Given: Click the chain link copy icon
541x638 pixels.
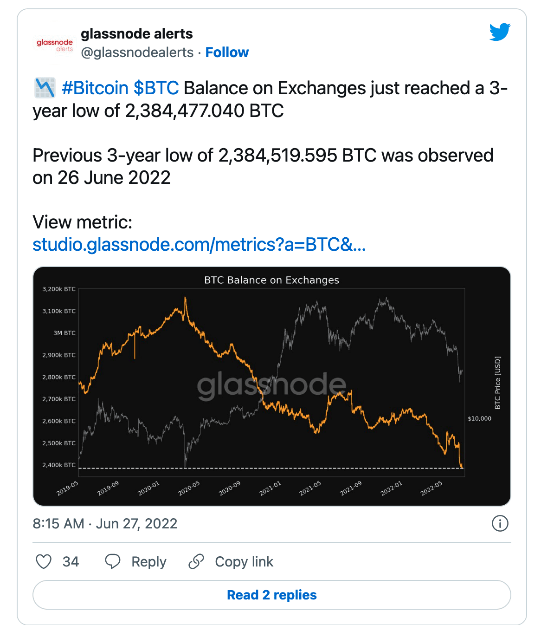Looking at the screenshot, I should [x=196, y=561].
